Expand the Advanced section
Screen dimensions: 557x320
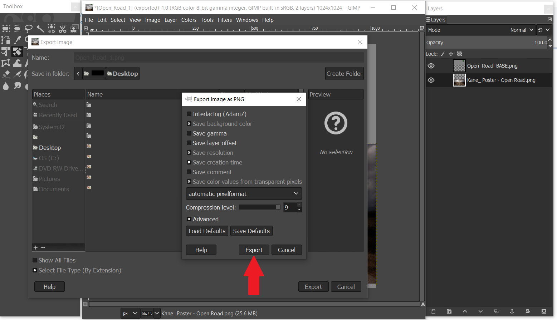pos(189,219)
